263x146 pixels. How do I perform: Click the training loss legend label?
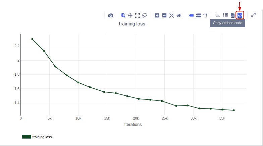pyautogui.click(x=42, y=137)
